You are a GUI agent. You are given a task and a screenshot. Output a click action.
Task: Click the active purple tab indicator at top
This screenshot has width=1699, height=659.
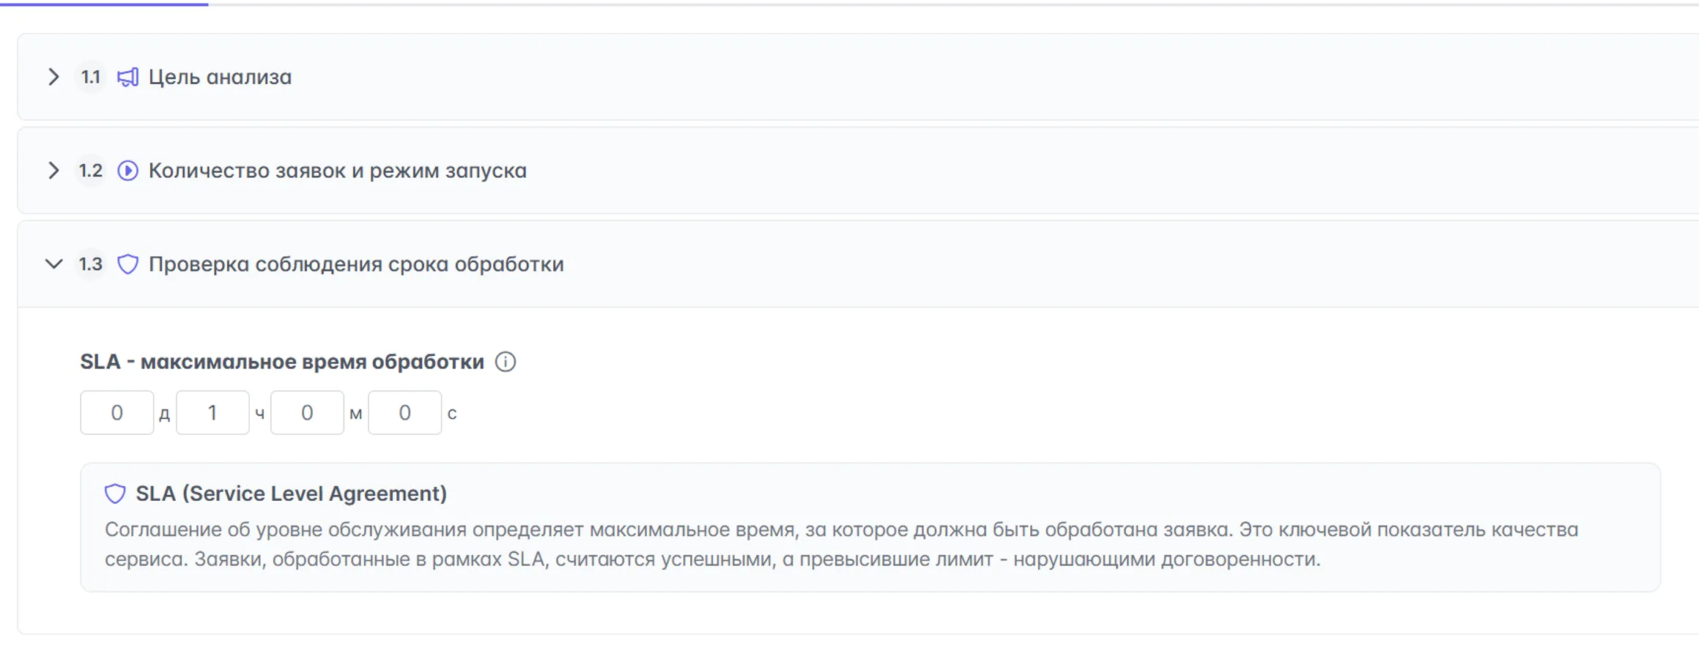point(103,3)
